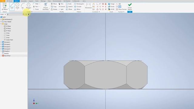Screen dimensions: 194x109
Task: Switch to the Inspect tab
Action: pyautogui.click(x=31, y=1)
